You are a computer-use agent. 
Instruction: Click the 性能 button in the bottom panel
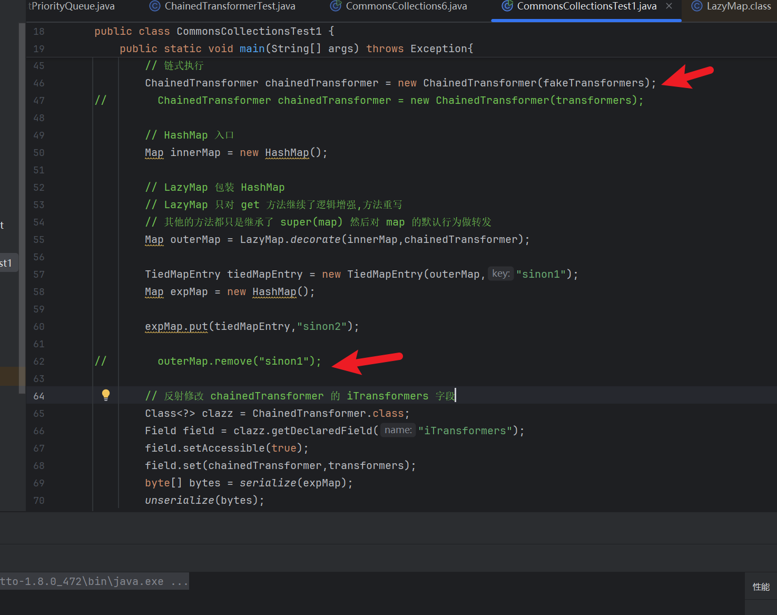pyautogui.click(x=761, y=587)
